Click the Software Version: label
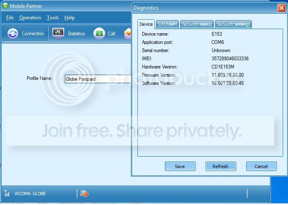The image size is (288, 205). point(159,83)
